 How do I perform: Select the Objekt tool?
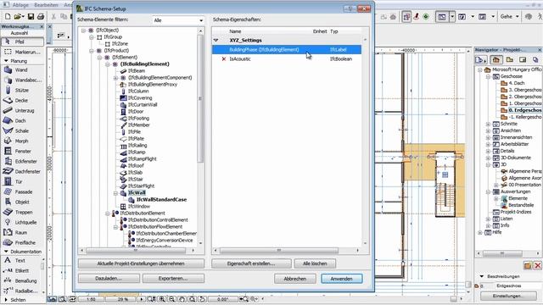pos(22,202)
